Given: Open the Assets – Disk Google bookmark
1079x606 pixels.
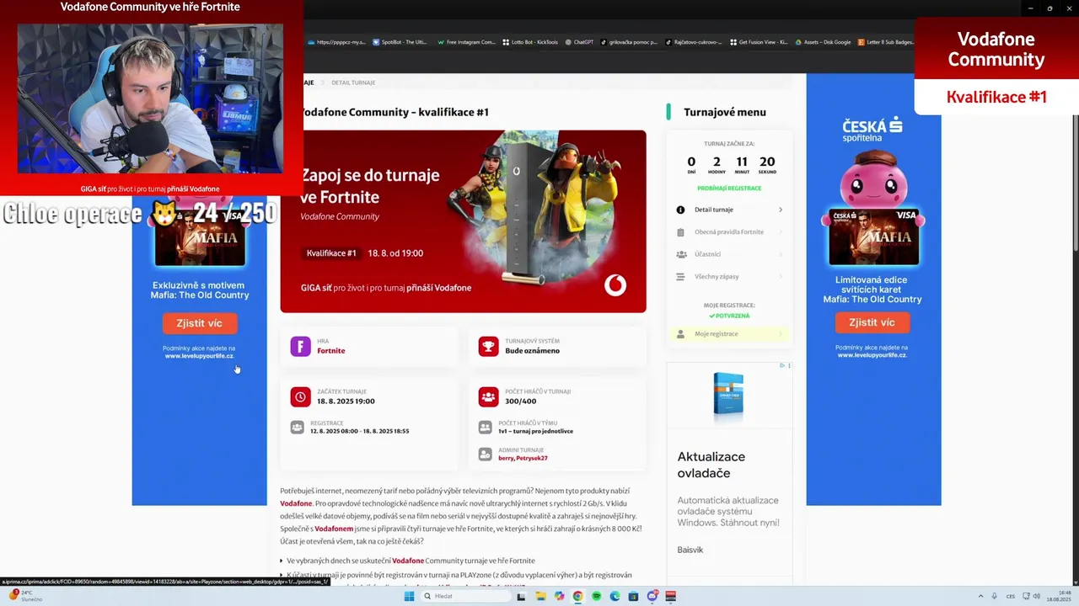Looking at the screenshot, I should (823, 42).
